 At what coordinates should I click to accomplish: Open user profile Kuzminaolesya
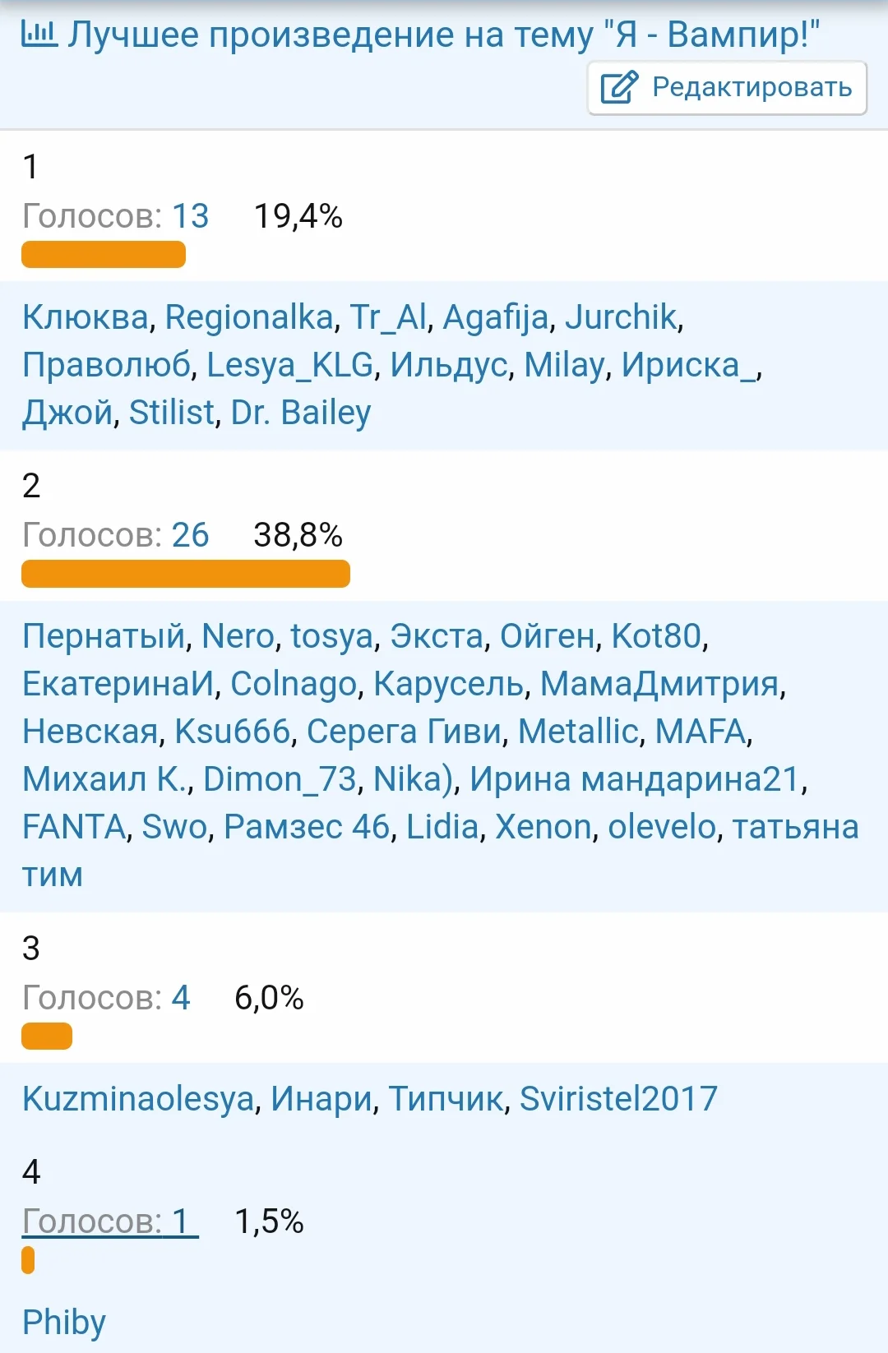click(138, 1099)
